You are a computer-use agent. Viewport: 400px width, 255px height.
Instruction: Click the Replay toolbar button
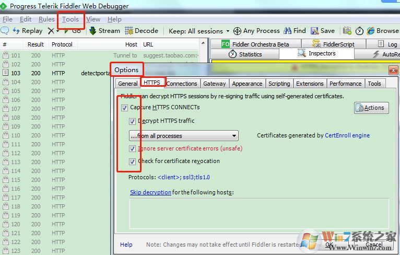click(27, 31)
